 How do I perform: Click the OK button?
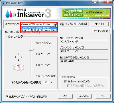[x=65, y=96]
